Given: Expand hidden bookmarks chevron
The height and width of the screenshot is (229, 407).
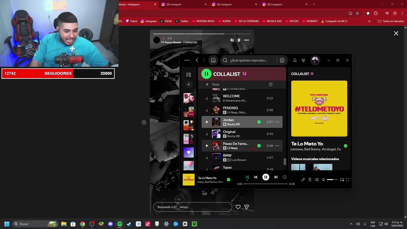Looking at the screenshot, I should pyautogui.click(x=369, y=21).
